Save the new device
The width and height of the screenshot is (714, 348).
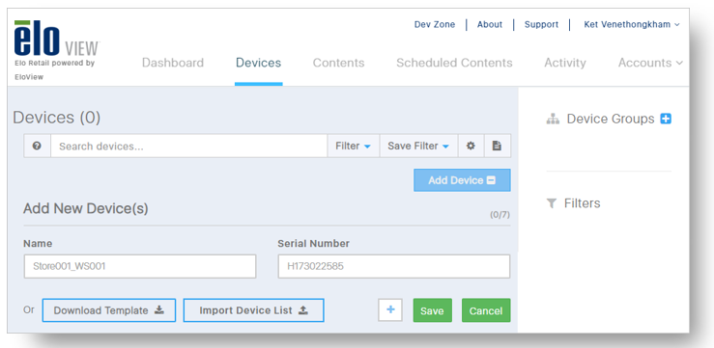pyautogui.click(x=432, y=310)
